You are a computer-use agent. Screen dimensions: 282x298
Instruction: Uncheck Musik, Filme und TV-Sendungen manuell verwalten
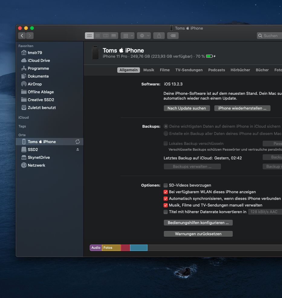[x=166, y=205]
